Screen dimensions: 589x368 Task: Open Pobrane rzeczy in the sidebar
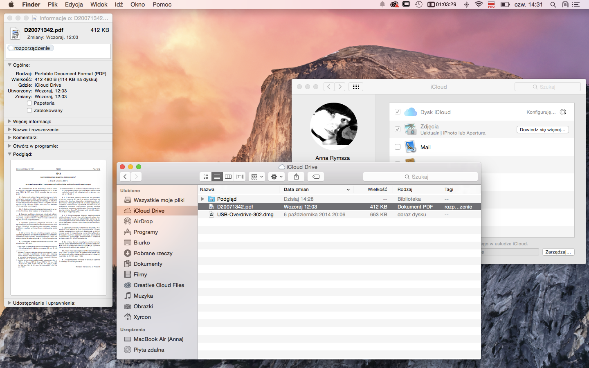click(153, 253)
